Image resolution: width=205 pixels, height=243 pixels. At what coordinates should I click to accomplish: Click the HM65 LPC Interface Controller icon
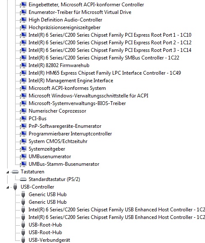coord(23,73)
